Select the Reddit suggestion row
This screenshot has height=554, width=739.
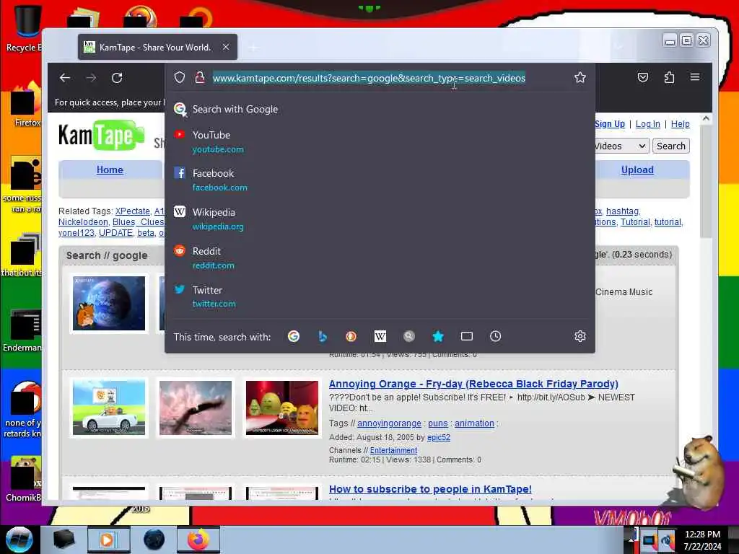[x=380, y=258]
